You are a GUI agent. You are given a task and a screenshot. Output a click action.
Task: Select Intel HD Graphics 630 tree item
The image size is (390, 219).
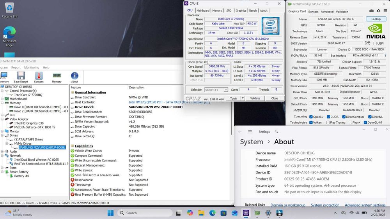click(29, 123)
